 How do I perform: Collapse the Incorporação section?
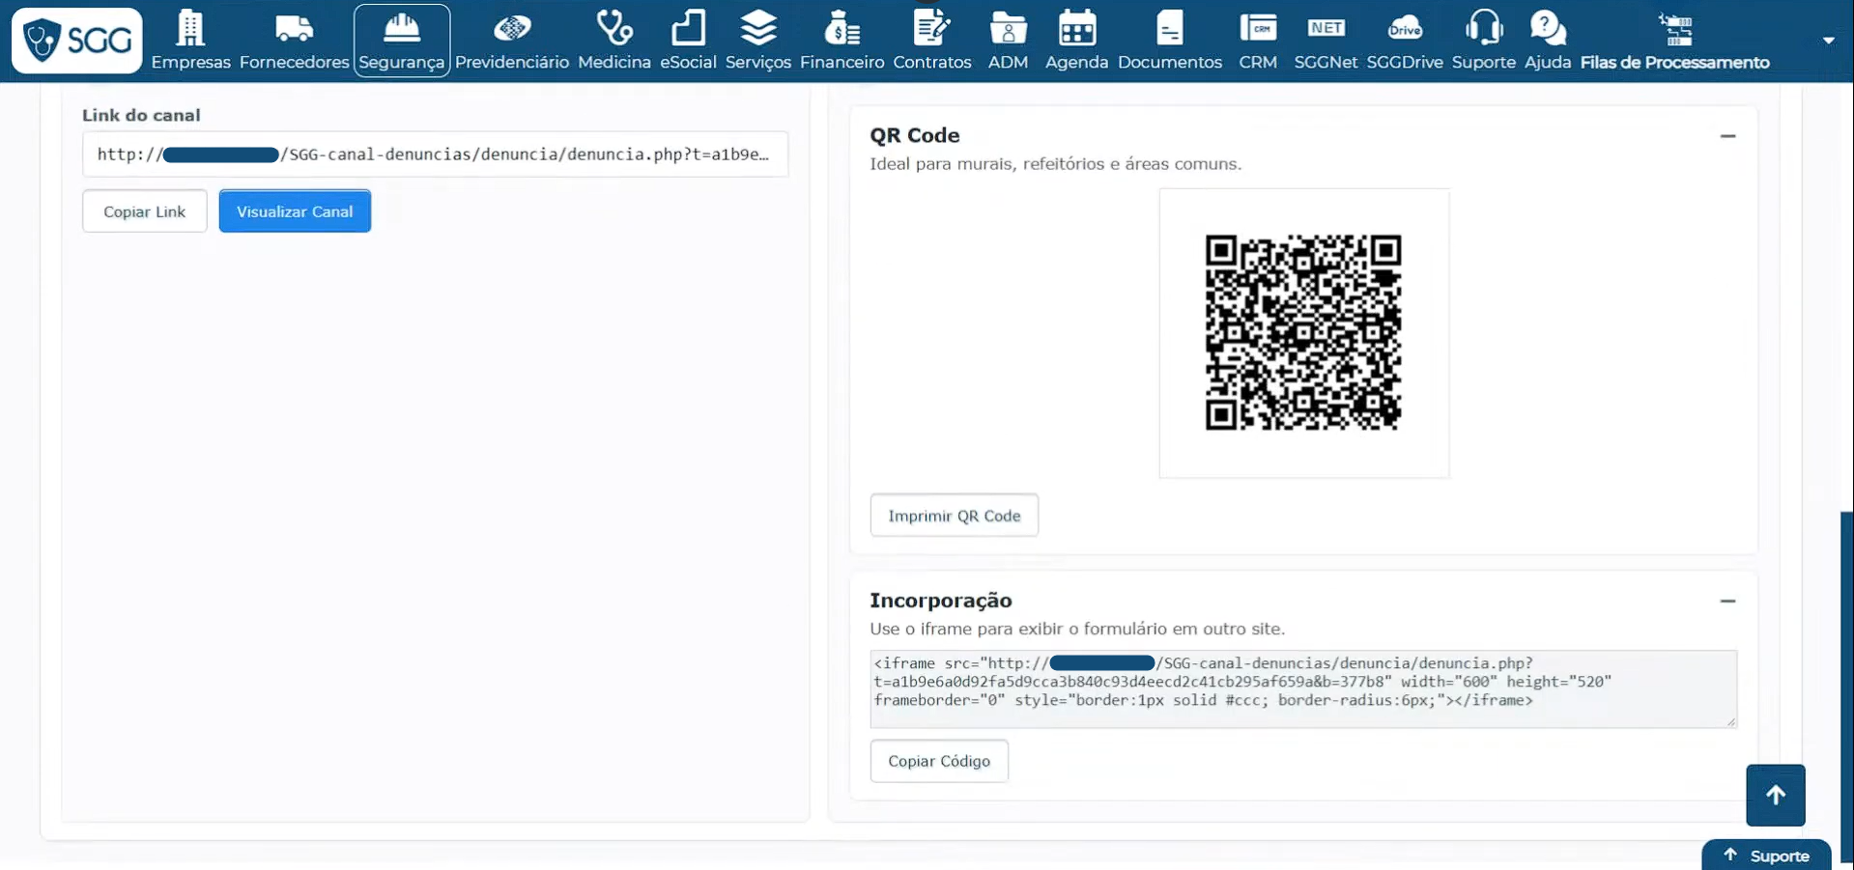pos(1727,601)
